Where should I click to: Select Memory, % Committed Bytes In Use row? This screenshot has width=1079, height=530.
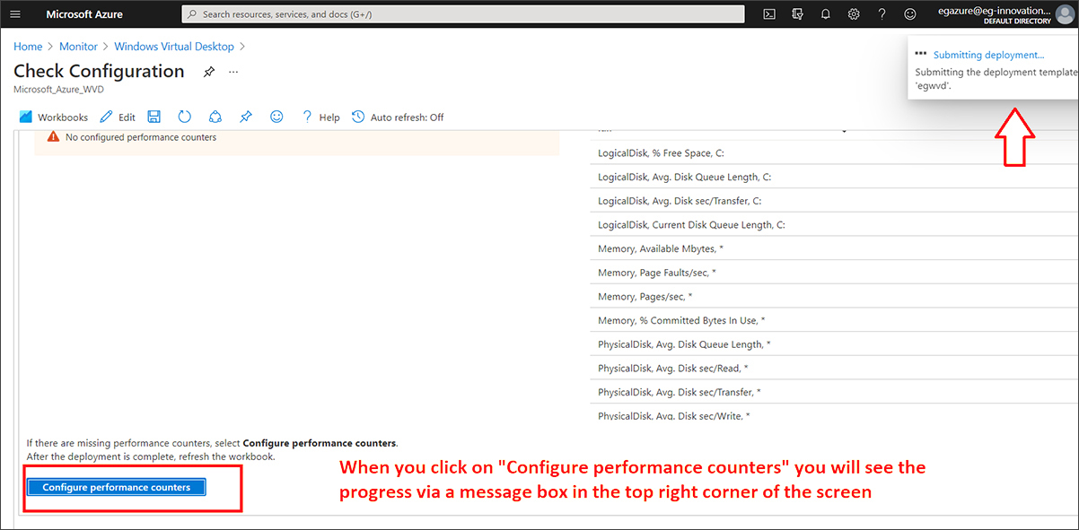[834, 320]
